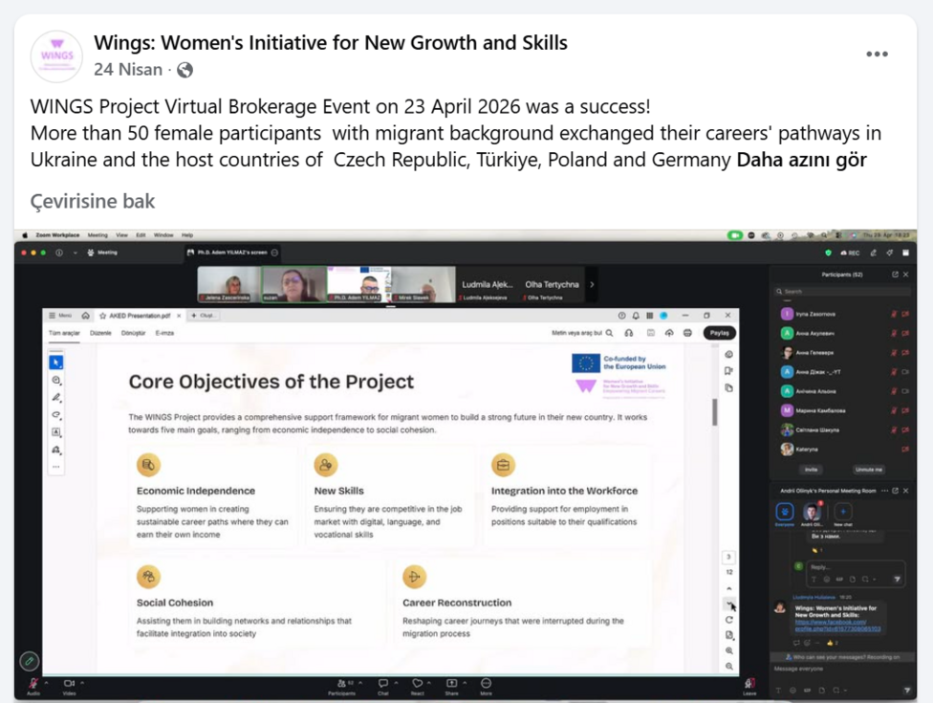The width and height of the screenshot is (933, 703).
Task: Pop out the Participants panel
Action: 895,275
